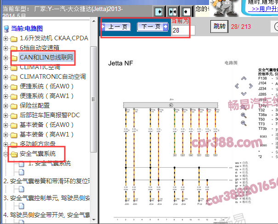
Task: Collapse the 安全气囊系统 node
Action: [6, 154]
